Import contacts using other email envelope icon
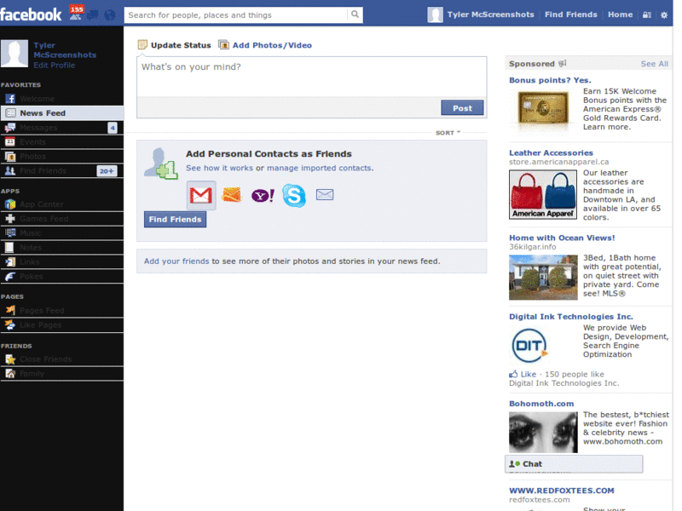The height and width of the screenshot is (511, 682). pyautogui.click(x=325, y=195)
